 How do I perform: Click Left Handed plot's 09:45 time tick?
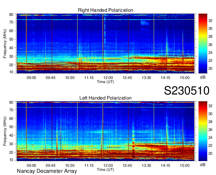[51, 165]
